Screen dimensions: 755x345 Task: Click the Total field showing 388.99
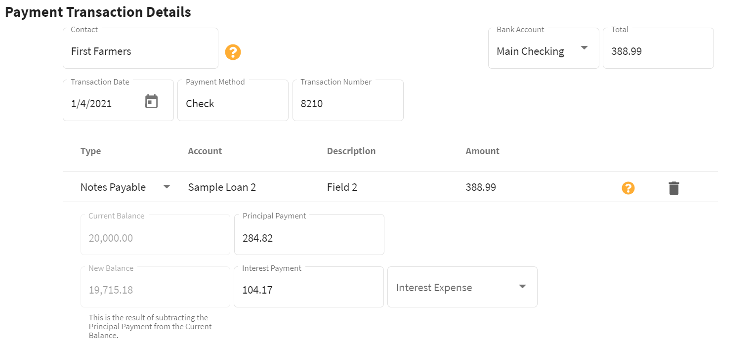pos(658,48)
